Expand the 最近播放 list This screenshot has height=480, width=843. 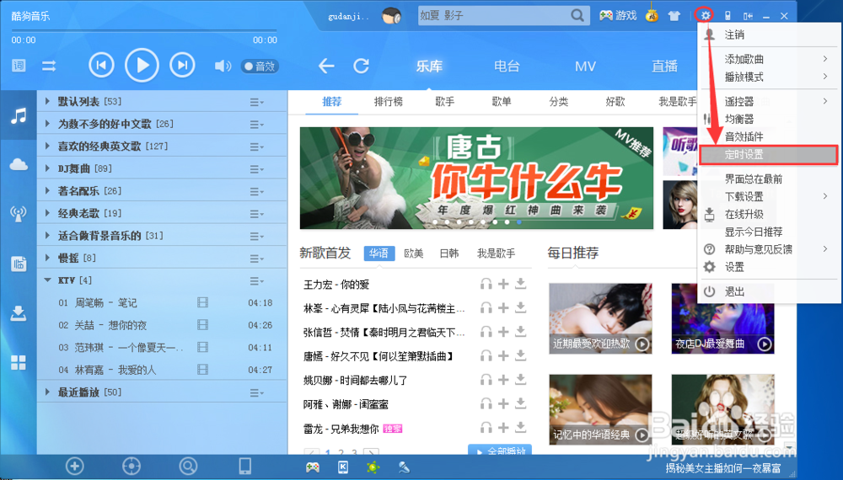point(47,392)
